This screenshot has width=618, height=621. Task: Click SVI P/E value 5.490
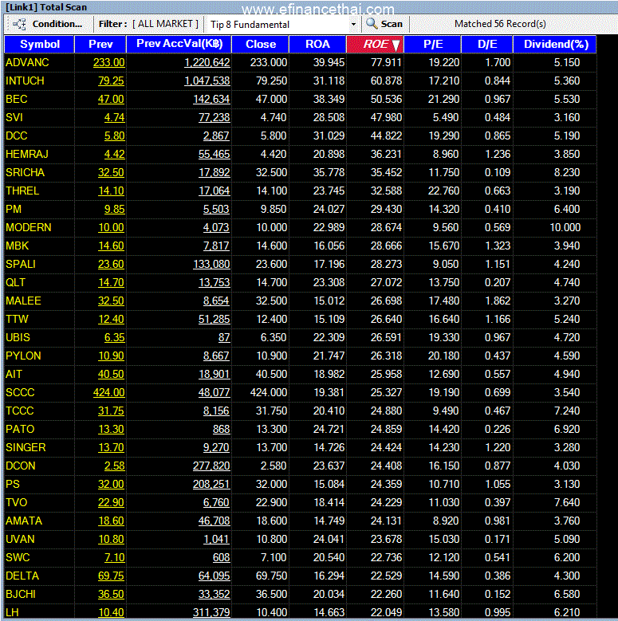(446, 118)
